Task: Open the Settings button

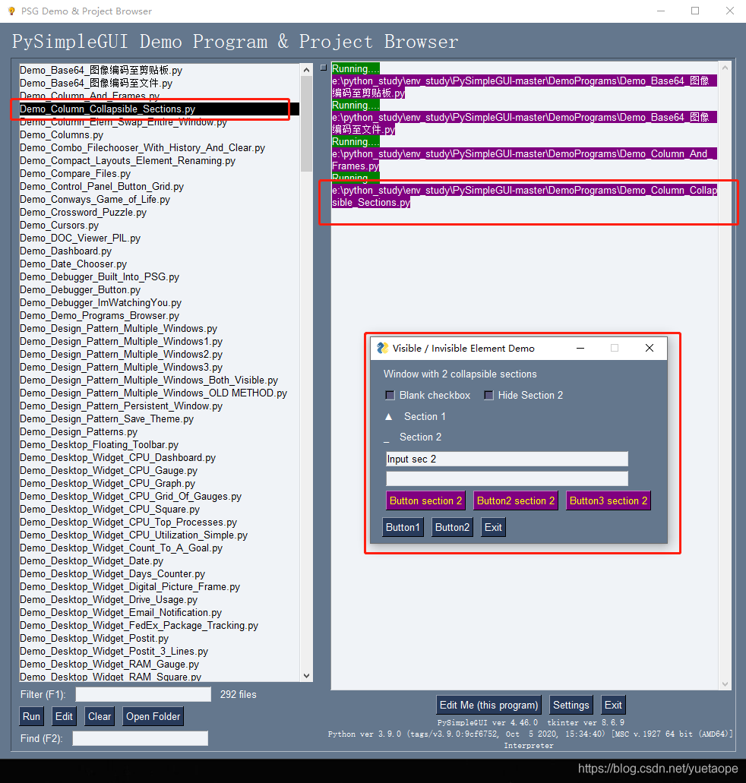Action: point(571,705)
